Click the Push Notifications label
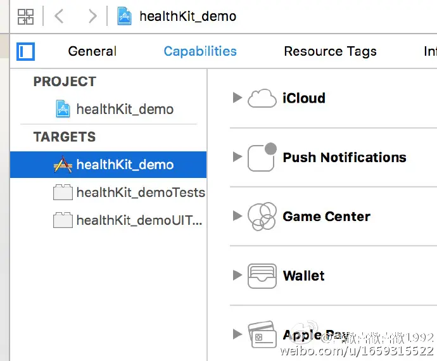This screenshot has height=361, width=437. (x=345, y=157)
